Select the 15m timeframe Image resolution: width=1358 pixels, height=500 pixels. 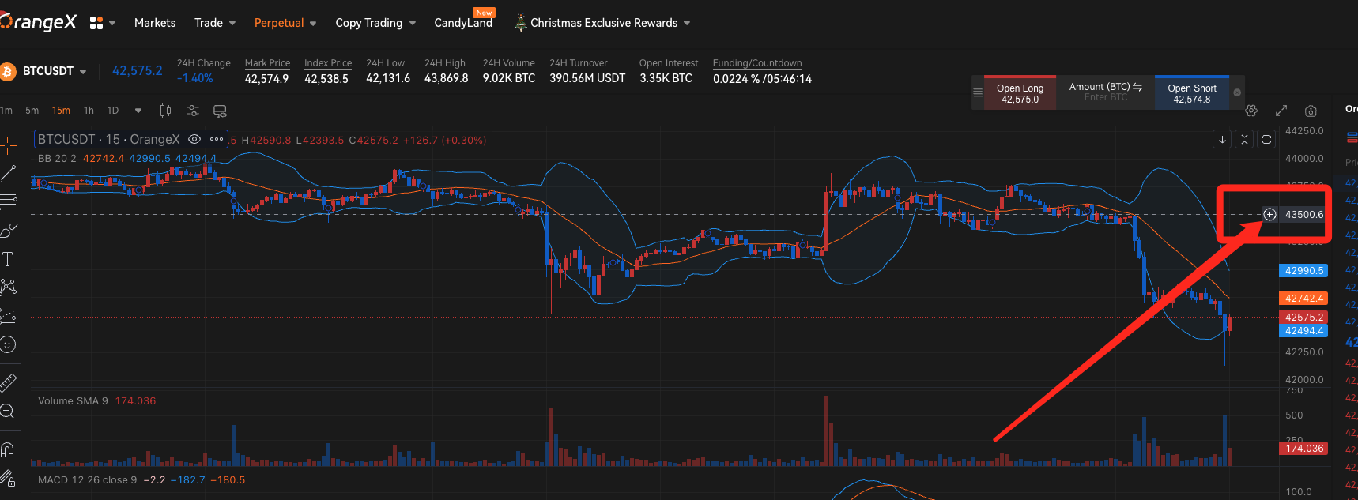61,111
